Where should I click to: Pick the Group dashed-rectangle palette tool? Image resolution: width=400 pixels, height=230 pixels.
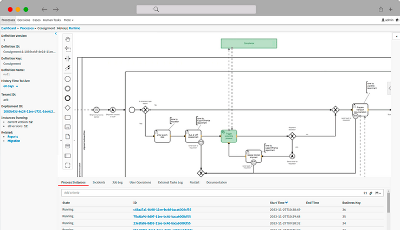pyautogui.click(x=68, y=165)
